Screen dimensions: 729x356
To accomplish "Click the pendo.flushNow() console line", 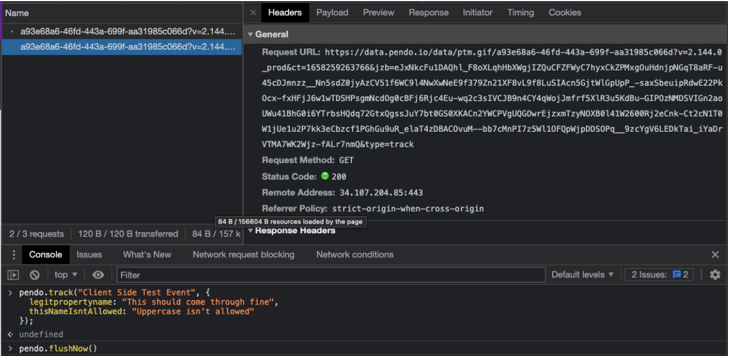I will [58, 349].
